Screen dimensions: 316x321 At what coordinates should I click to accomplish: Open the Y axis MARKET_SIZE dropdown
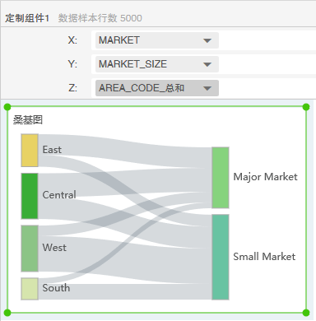coord(157,64)
